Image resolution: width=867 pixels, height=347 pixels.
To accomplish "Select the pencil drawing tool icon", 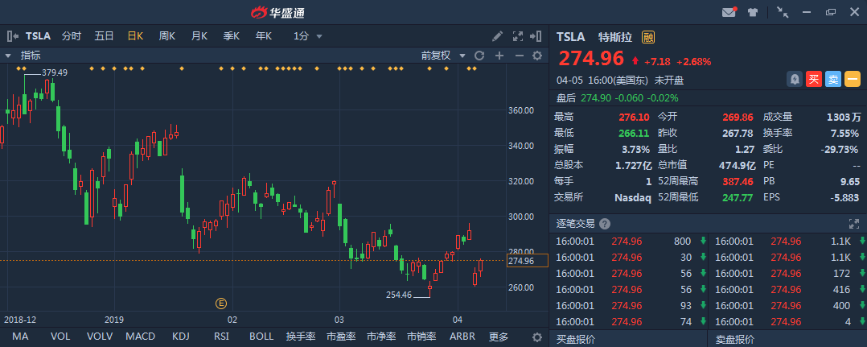I will click(x=498, y=36).
